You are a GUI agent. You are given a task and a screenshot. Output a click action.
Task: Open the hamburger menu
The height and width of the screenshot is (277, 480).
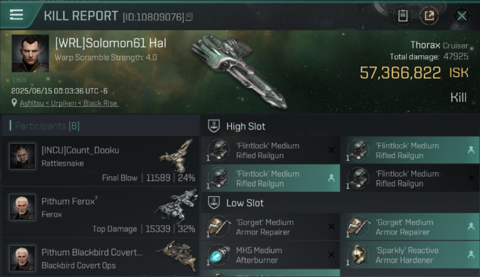(17, 15)
